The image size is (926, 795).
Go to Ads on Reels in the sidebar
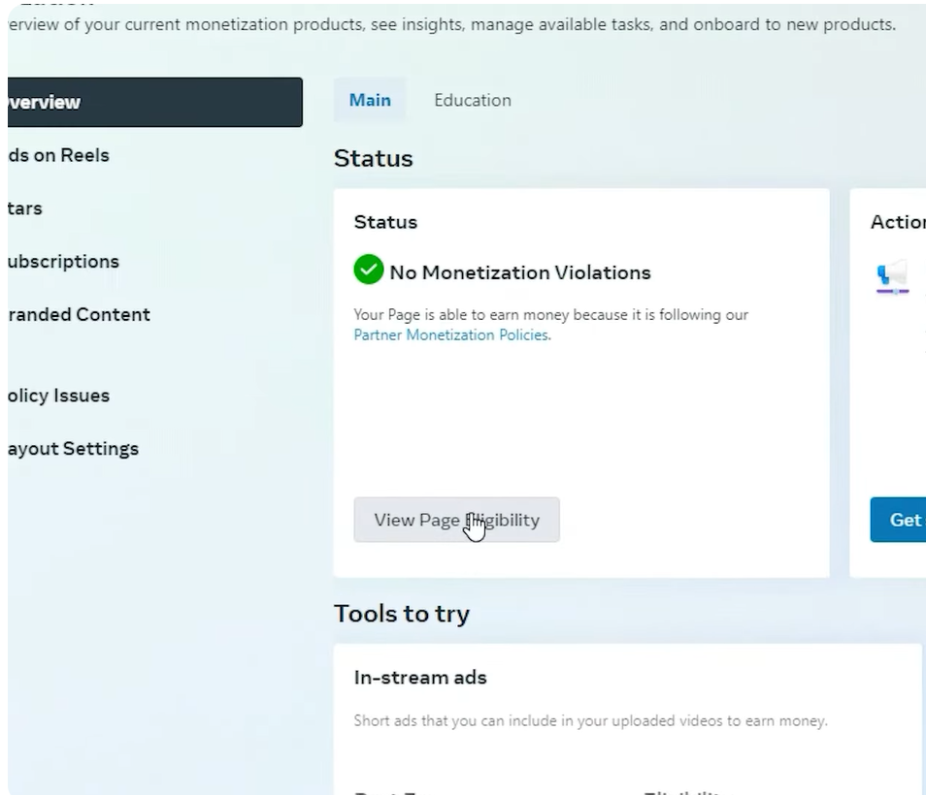coord(58,155)
